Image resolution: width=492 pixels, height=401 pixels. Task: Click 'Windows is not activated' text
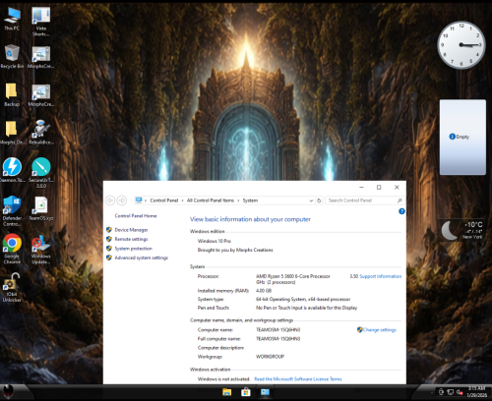(x=223, y=378)
